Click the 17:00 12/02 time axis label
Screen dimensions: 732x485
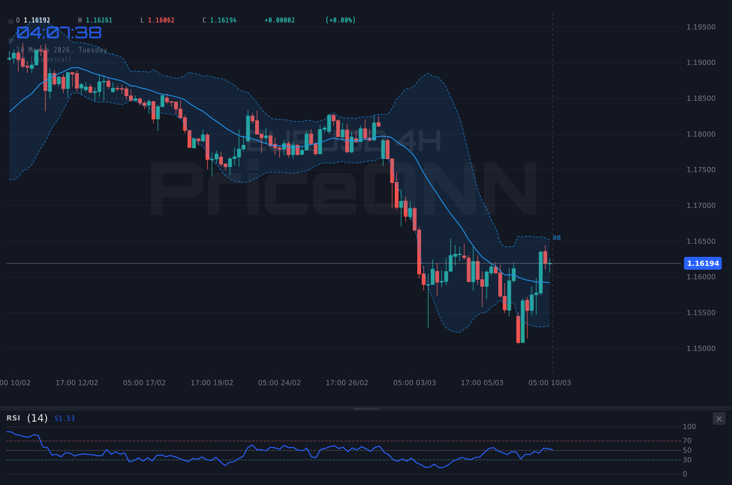(x=77, y=383)
